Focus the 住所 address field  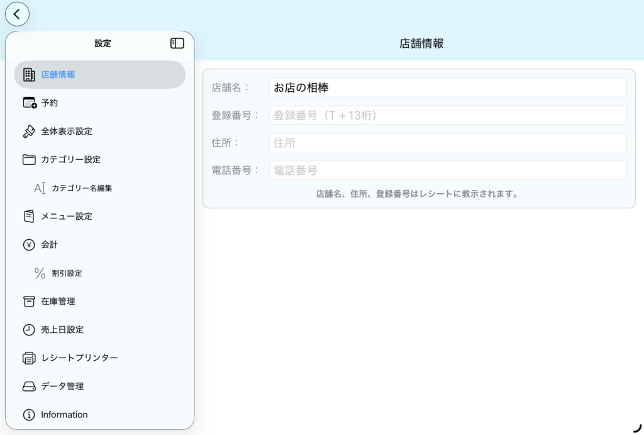pos(448,143)
